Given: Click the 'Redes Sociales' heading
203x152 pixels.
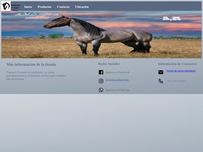Looking at the screenshot, I should (109, 64).
